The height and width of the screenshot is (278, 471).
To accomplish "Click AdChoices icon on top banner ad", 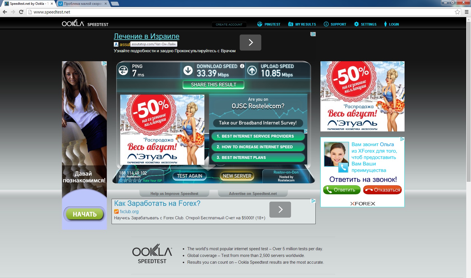I will pos(313,34).
